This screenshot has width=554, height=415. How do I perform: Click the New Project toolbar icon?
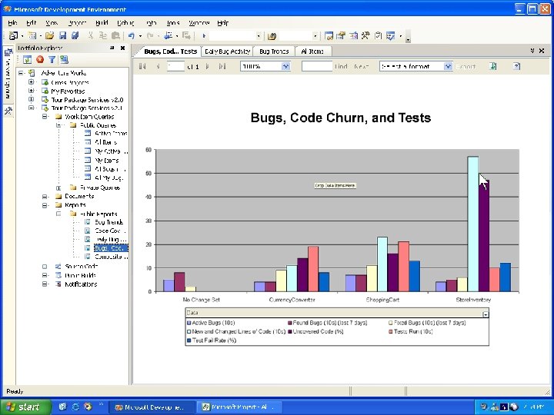pos(13,35)
